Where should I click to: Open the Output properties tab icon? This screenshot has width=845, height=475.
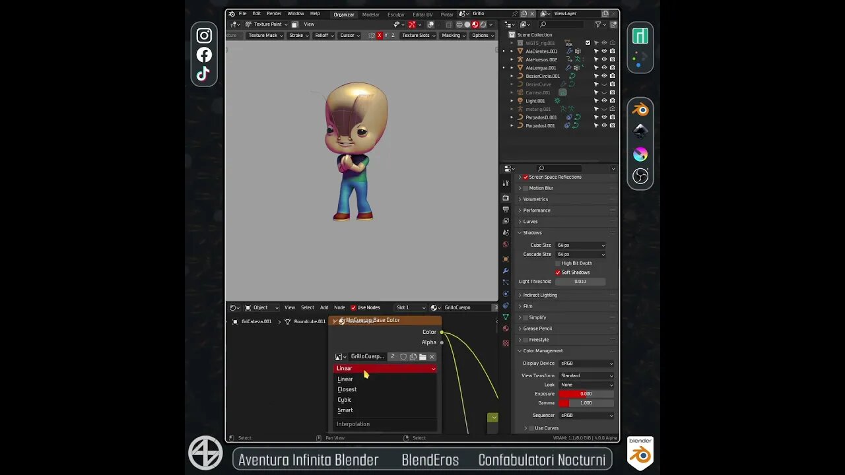click(506, 209)
